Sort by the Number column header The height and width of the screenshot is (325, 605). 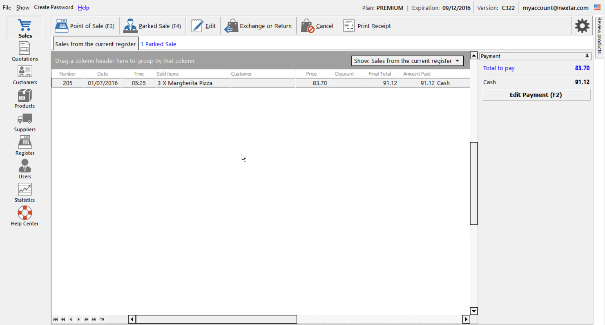68,74
